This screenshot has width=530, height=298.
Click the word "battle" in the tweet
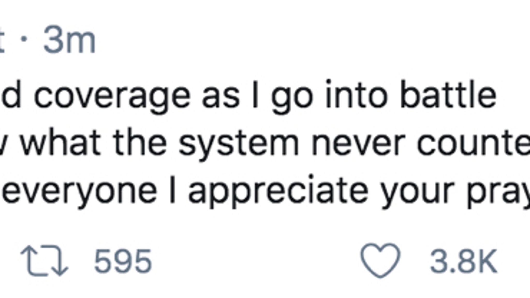click(448, 94)
